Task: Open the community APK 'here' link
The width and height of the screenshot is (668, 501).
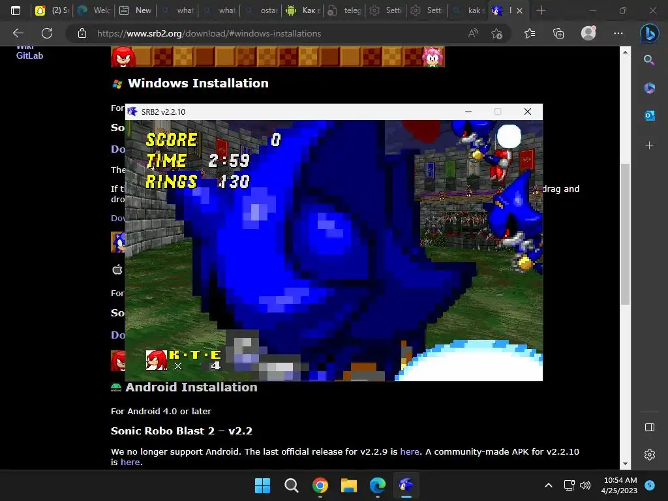Action: 130,463
